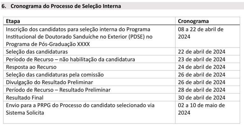
Task: Click the "Etapa" column header
Action: pos(13,22)
